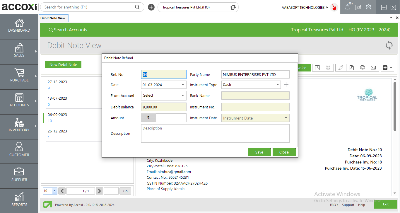Open the Date picker dropdown
This screenshot has height=213, width=400.
click(183, 85)
